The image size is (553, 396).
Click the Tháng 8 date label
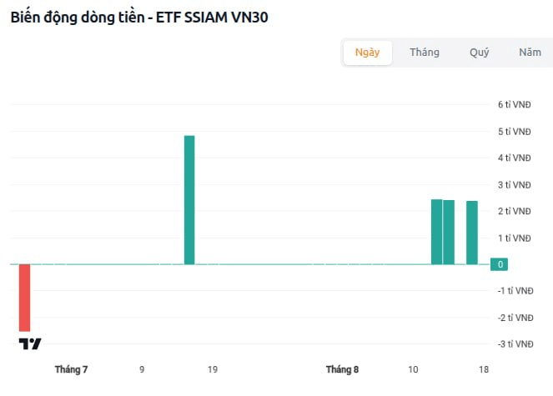tap(342, 369)
